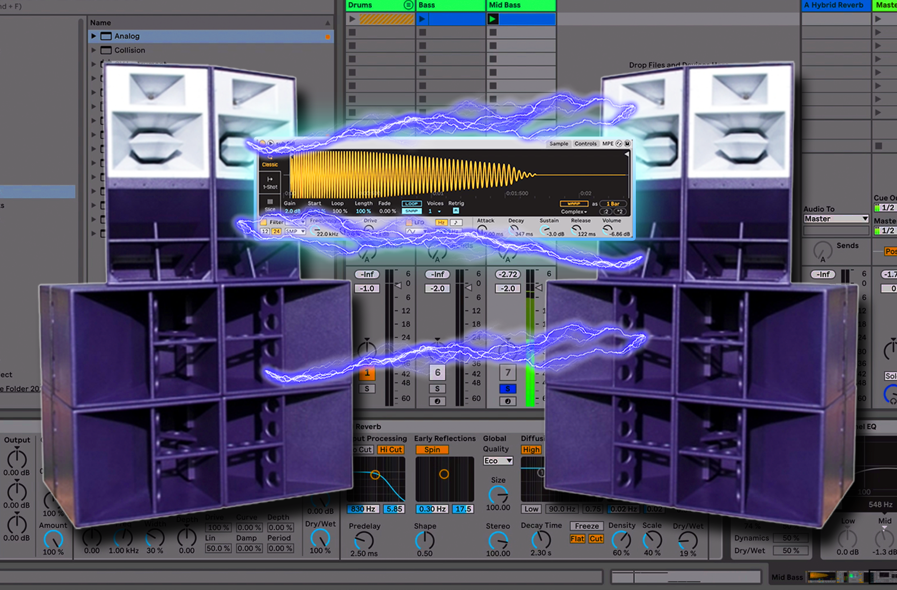
Task: Launch the Mid Bass clip play button
Action: click(x=493, y=19)
